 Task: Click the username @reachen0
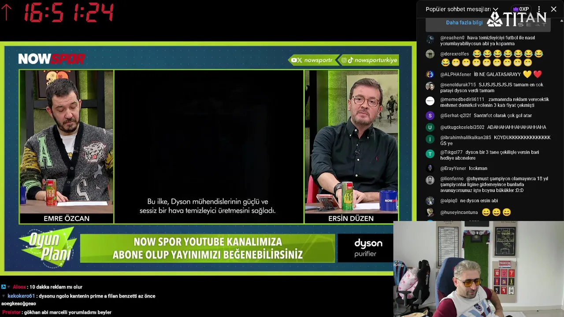tap(452, 38)
